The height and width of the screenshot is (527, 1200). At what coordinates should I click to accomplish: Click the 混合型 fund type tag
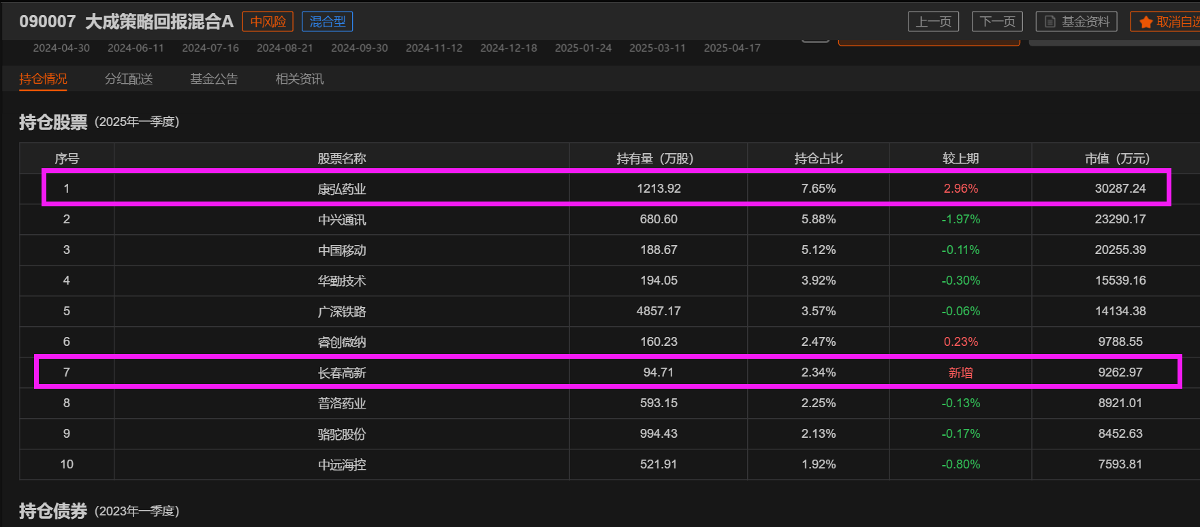pyautogui.click(x=328, y=22)
